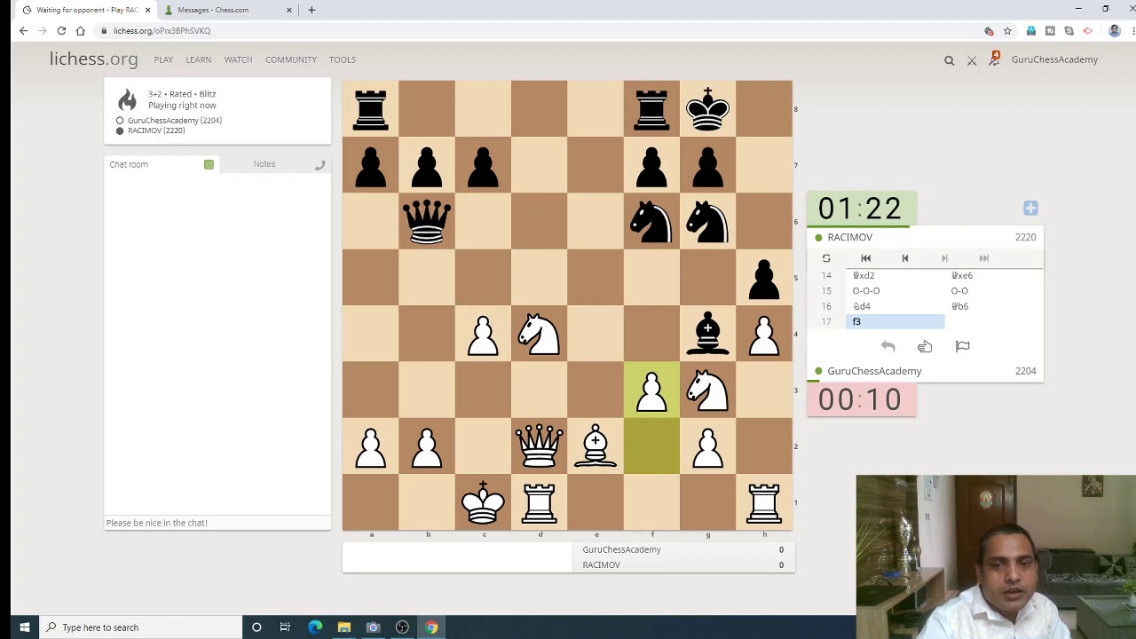This screenshot has width=1136, height=639.
Task: Open the TOOLS menu
Action: coord(343,59)
